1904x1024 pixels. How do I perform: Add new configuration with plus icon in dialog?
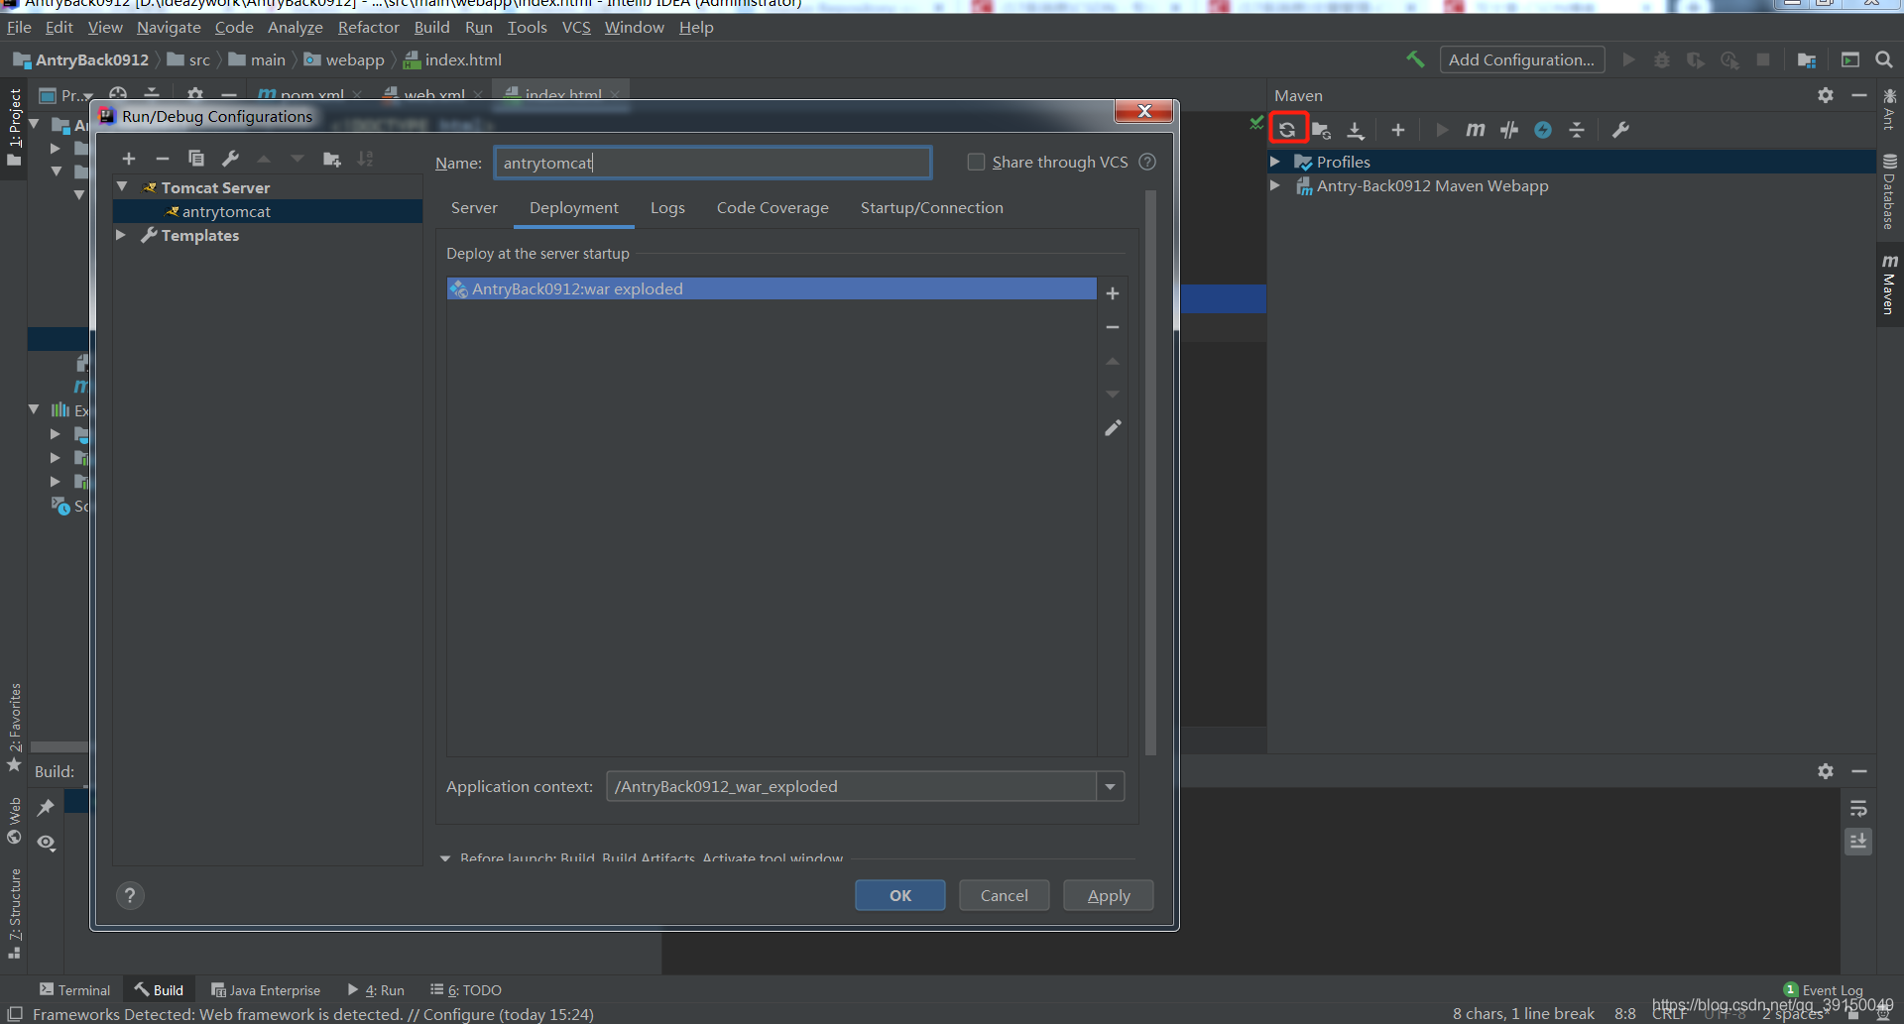click(129, 159)
